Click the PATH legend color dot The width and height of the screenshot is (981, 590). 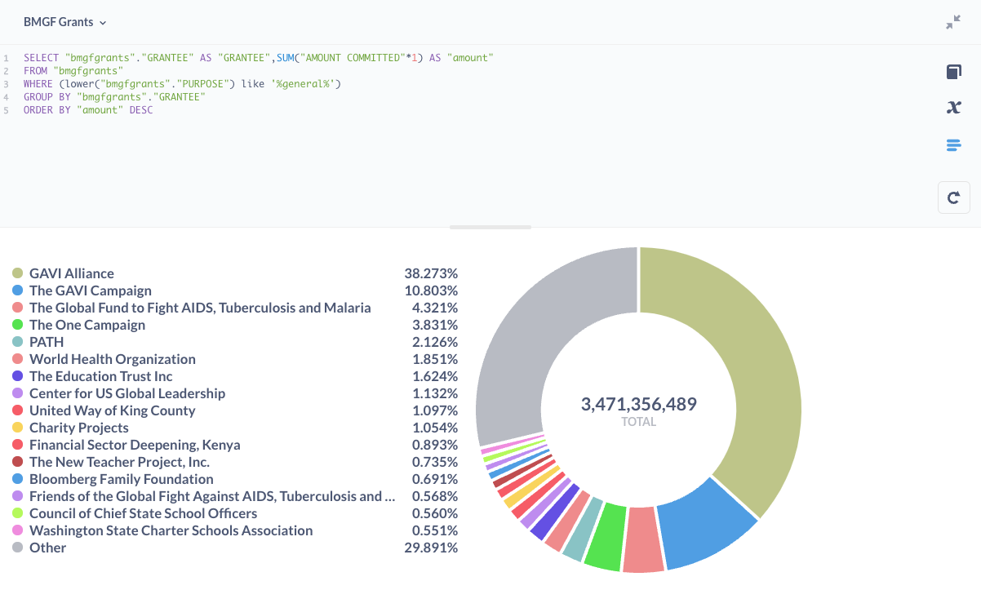pyautogui.click(x=17, y=342)
